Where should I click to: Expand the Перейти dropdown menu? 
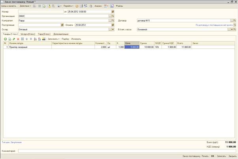[68, 6]
